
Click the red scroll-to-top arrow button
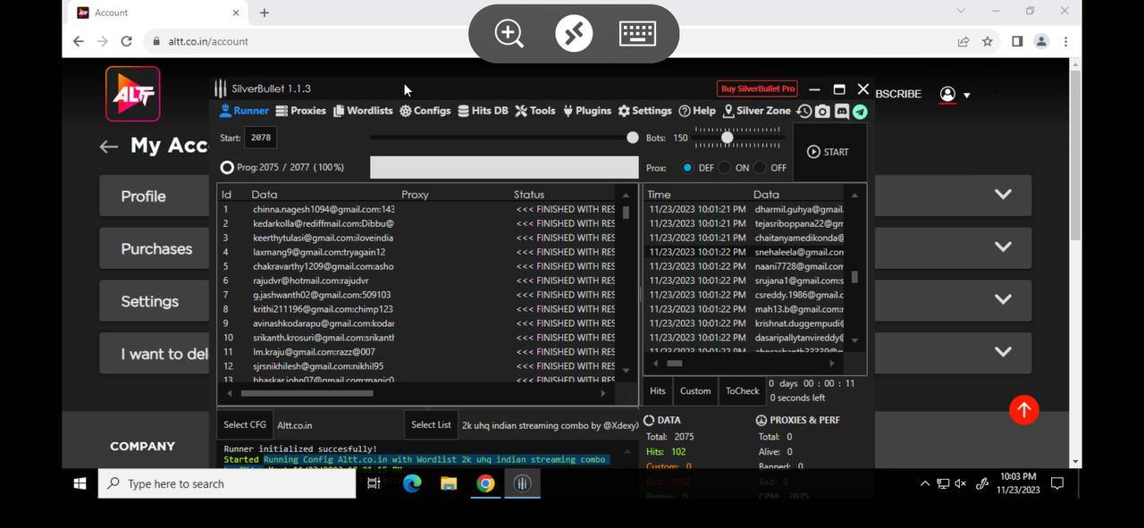click(x=1023, y=410)
